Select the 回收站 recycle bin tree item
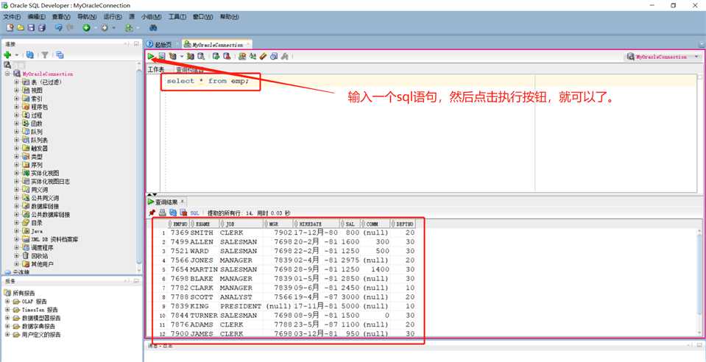The width and height of the screenshot is (706, 362). pos(40,256)
